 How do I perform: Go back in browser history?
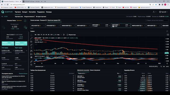click(x=2, y=5)
